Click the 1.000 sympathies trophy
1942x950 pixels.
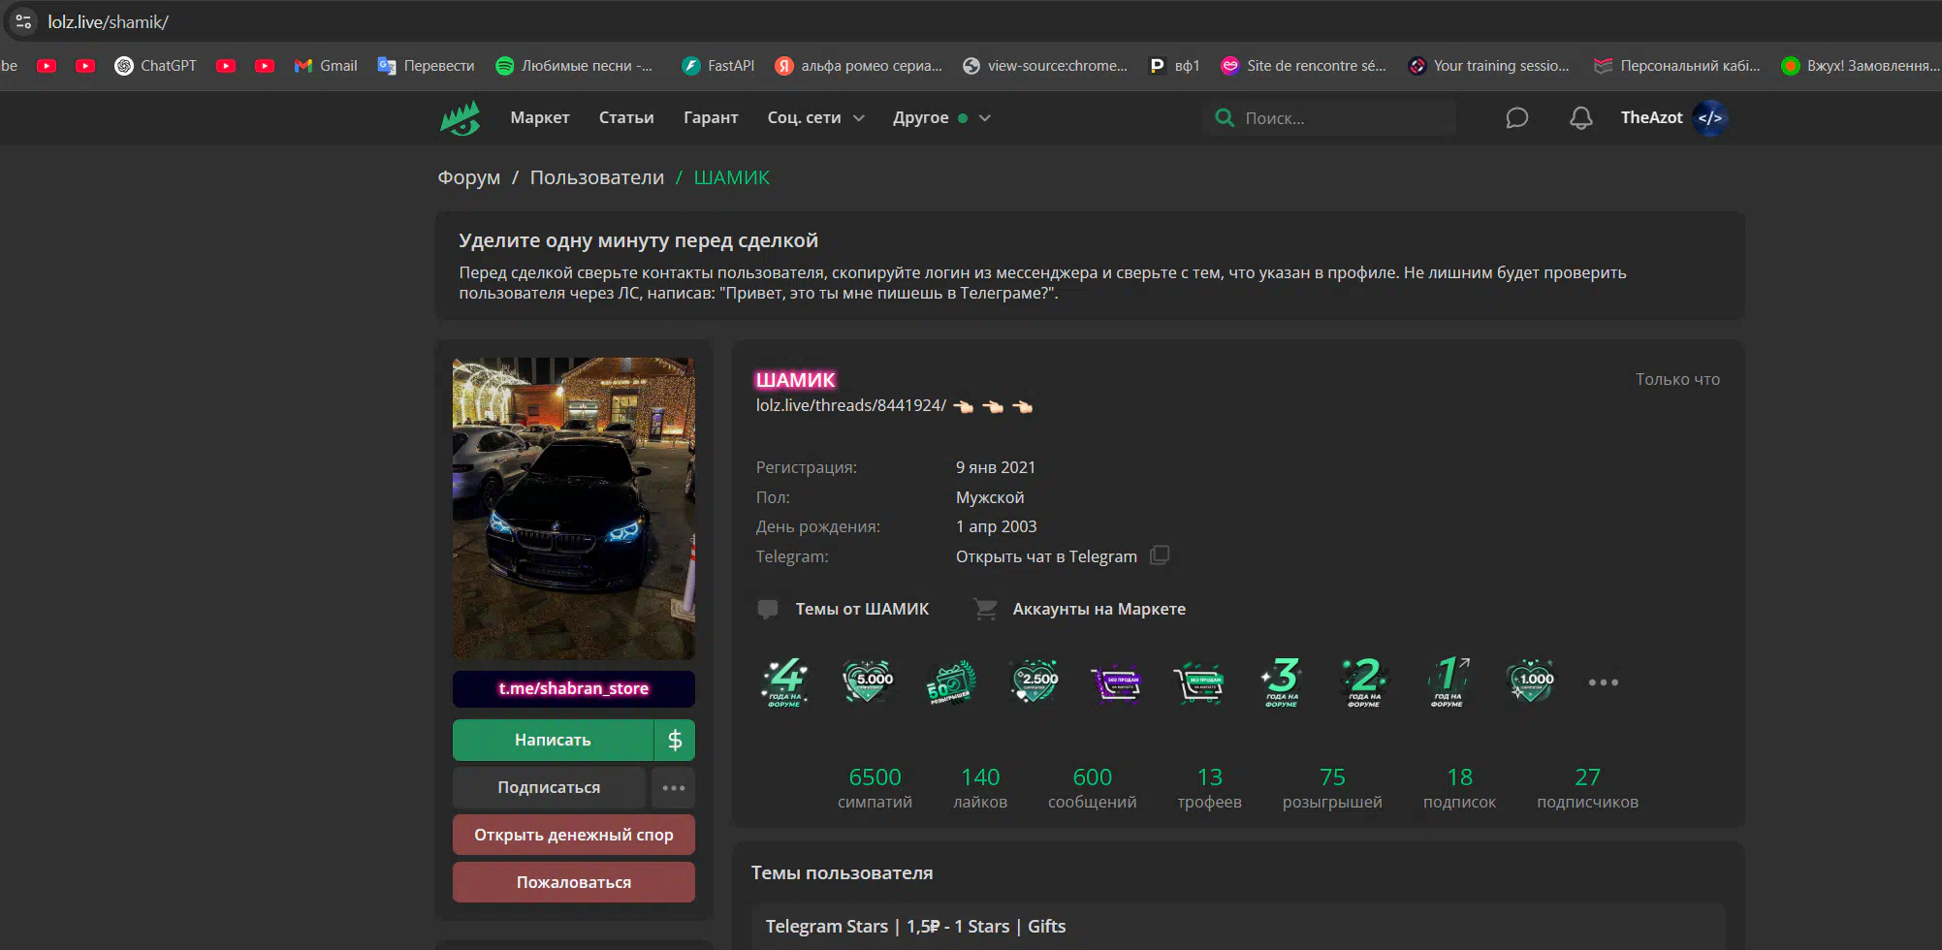pyautogui.click(x=1531, y=682)
